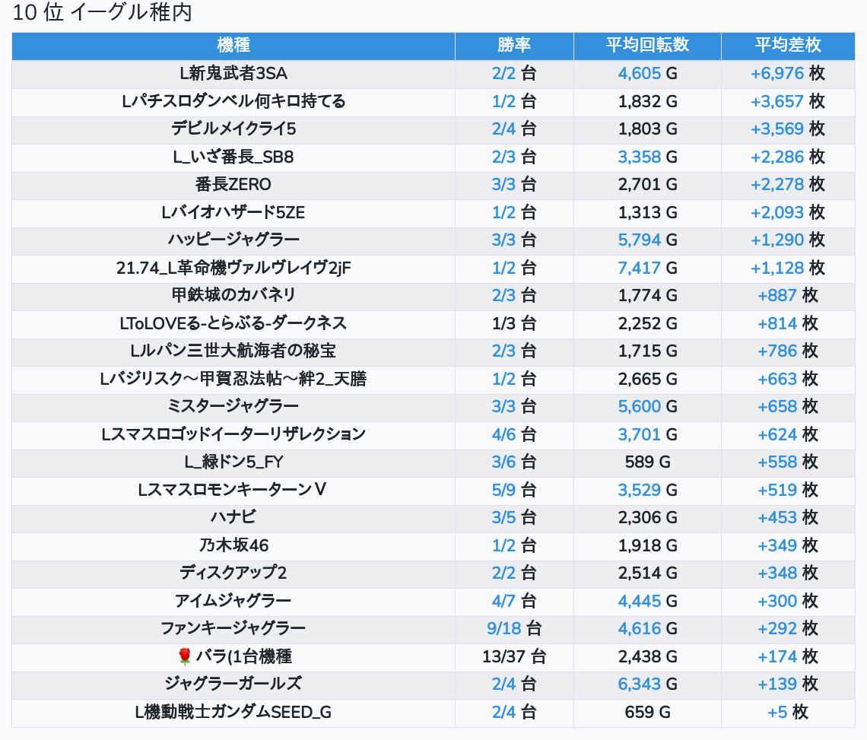Click the +2,286 value for L_いざ番長_SB8
The height and width of the screenshot is (740, 867).
pyautogui.click(x=776, y=157)
